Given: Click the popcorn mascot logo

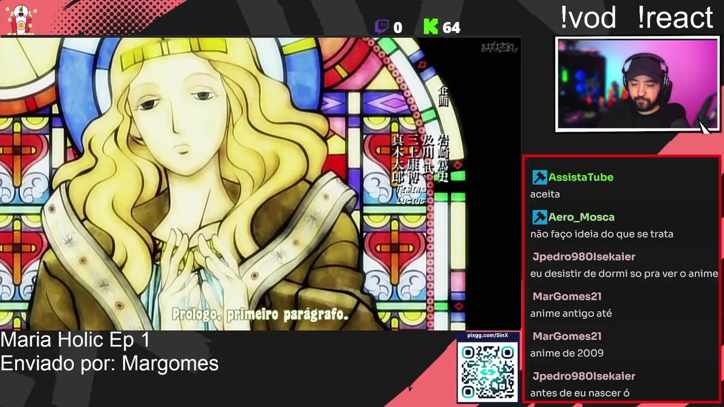Looking at the screenshot, I should coord(21,19).
